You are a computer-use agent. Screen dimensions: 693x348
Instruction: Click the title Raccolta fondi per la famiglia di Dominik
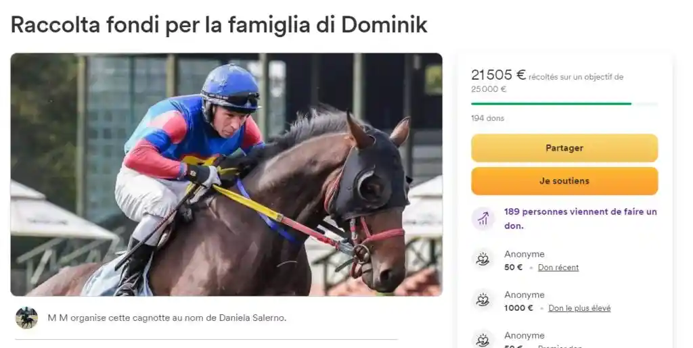[219, 24]
